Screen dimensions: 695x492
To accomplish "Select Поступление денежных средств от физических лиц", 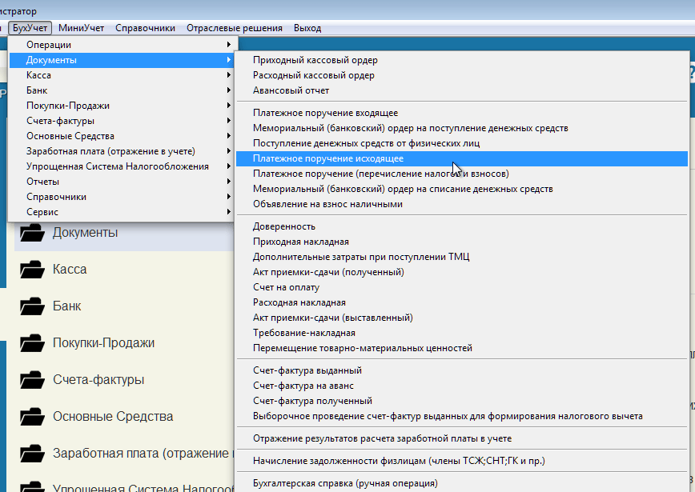I will [462, 143].
